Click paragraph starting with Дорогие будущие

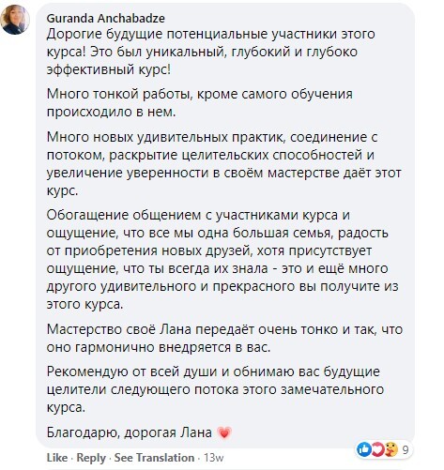point(210,52)
